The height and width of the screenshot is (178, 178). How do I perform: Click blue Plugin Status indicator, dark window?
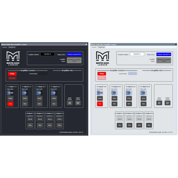point(74,54)
